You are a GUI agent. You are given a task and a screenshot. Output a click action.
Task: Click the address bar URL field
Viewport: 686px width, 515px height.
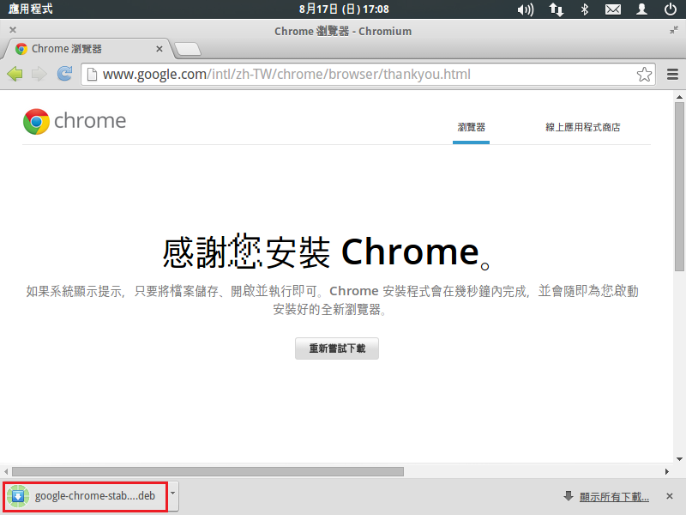368,75
